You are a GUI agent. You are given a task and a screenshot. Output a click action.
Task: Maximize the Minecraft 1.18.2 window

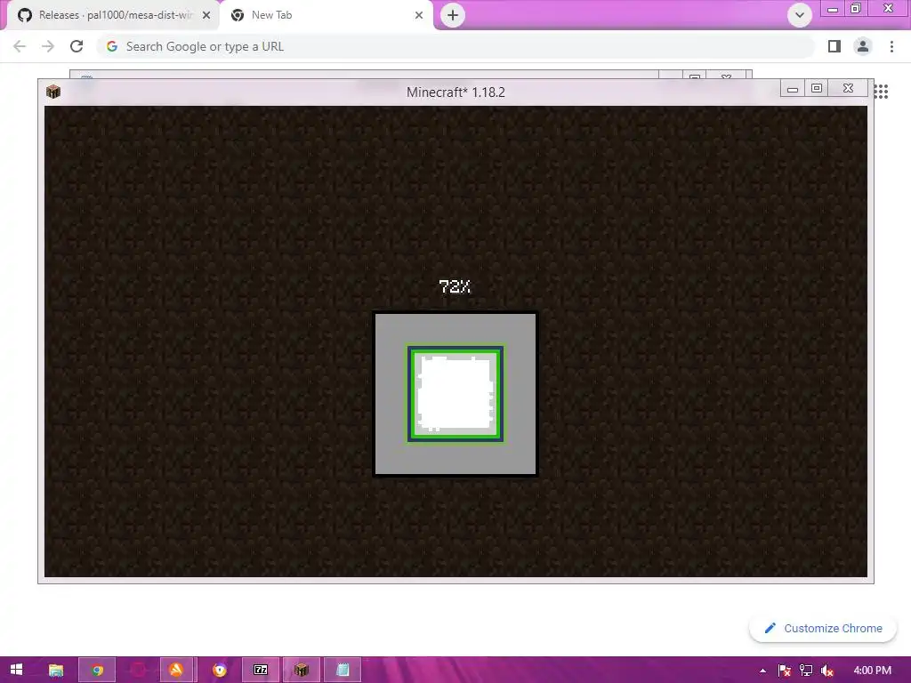(817, 88)
